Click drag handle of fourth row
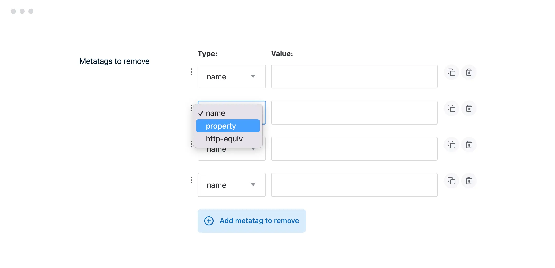 (191, 180)
